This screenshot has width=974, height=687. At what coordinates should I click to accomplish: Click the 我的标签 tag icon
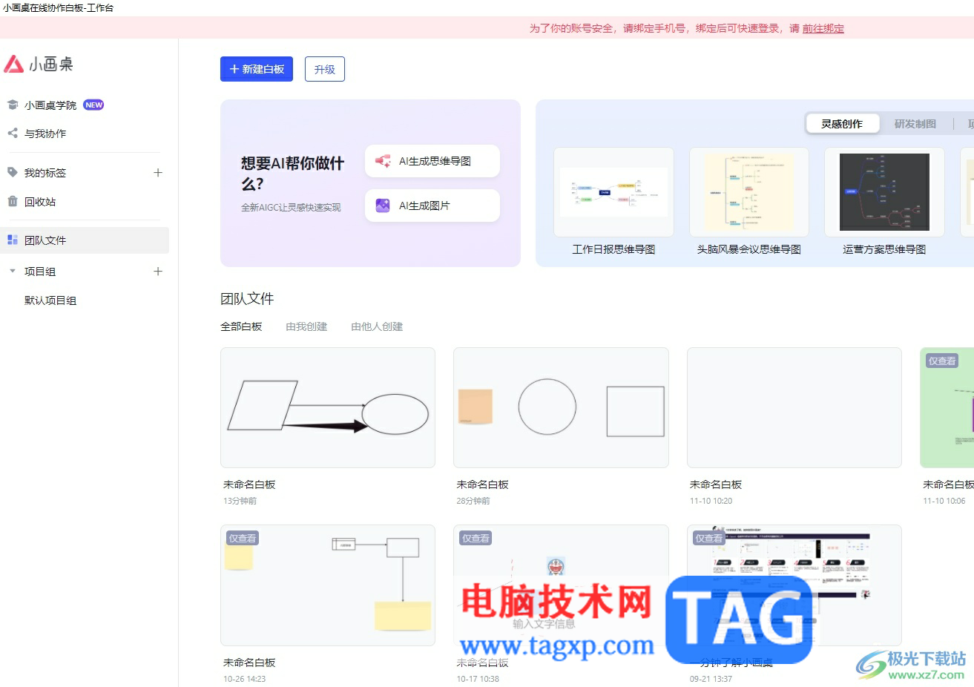(x=13, y=172)
